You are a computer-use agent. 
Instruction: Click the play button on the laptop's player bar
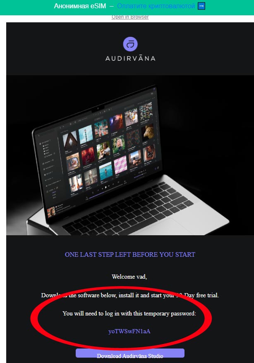coord(105,186)
